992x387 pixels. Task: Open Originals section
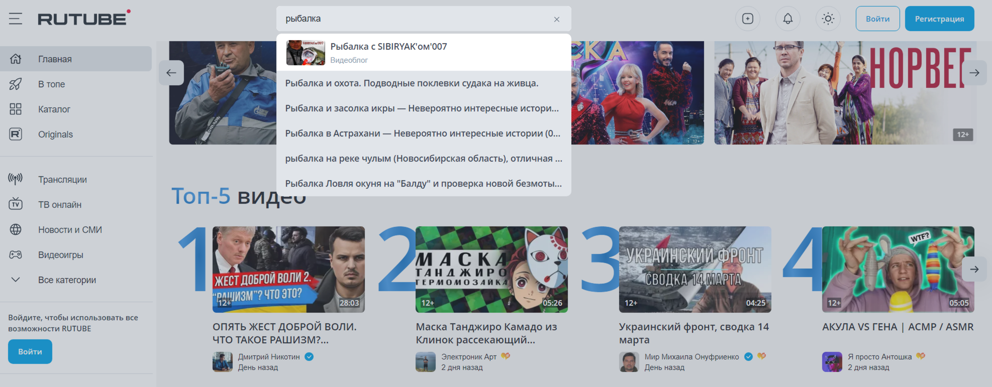[76, 134]
